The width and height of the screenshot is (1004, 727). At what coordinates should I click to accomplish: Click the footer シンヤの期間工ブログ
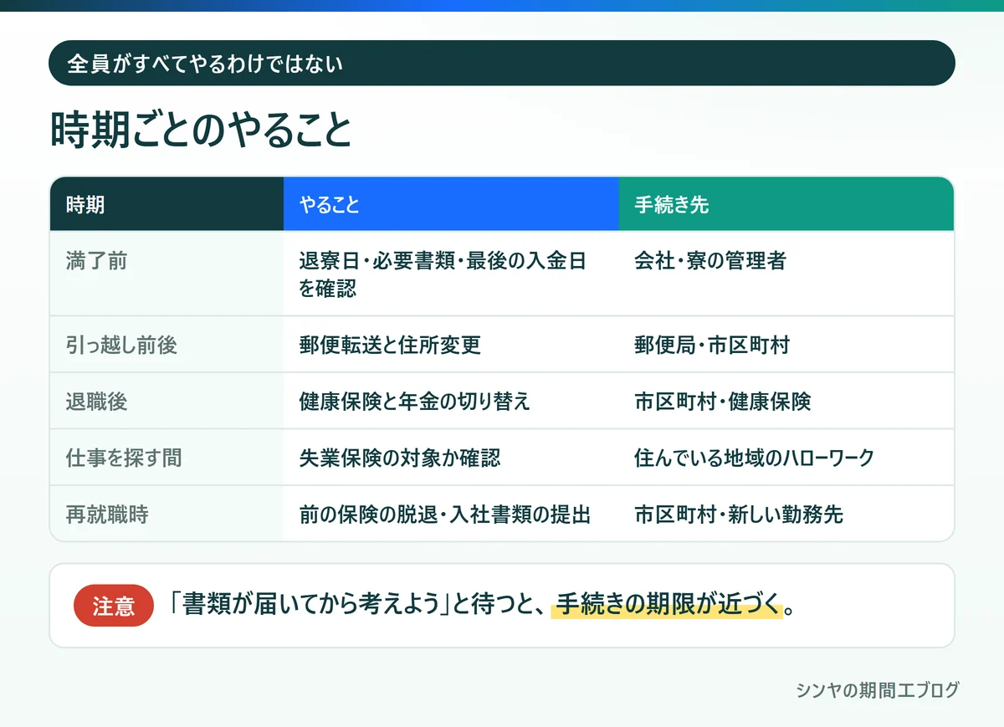[x=878, y=690]
